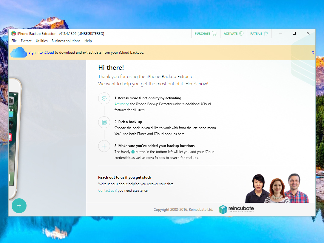Click the 'Hi there!' heading
This screenshot has height=243, width=324.
(111, 67)
